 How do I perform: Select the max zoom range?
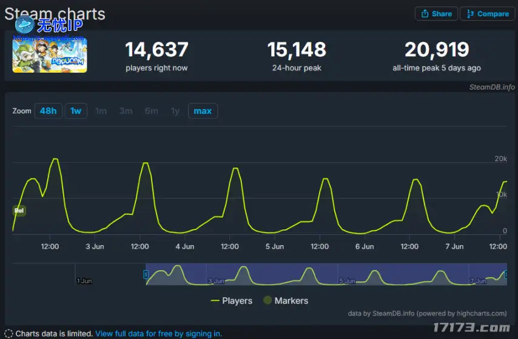pos(203,111)
